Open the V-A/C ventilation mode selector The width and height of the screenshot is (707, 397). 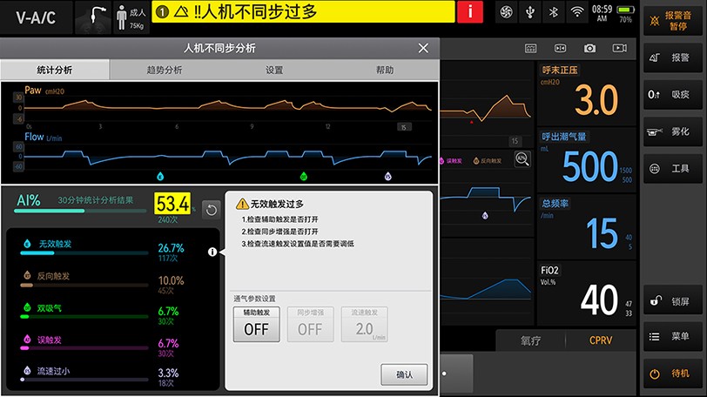35,17
